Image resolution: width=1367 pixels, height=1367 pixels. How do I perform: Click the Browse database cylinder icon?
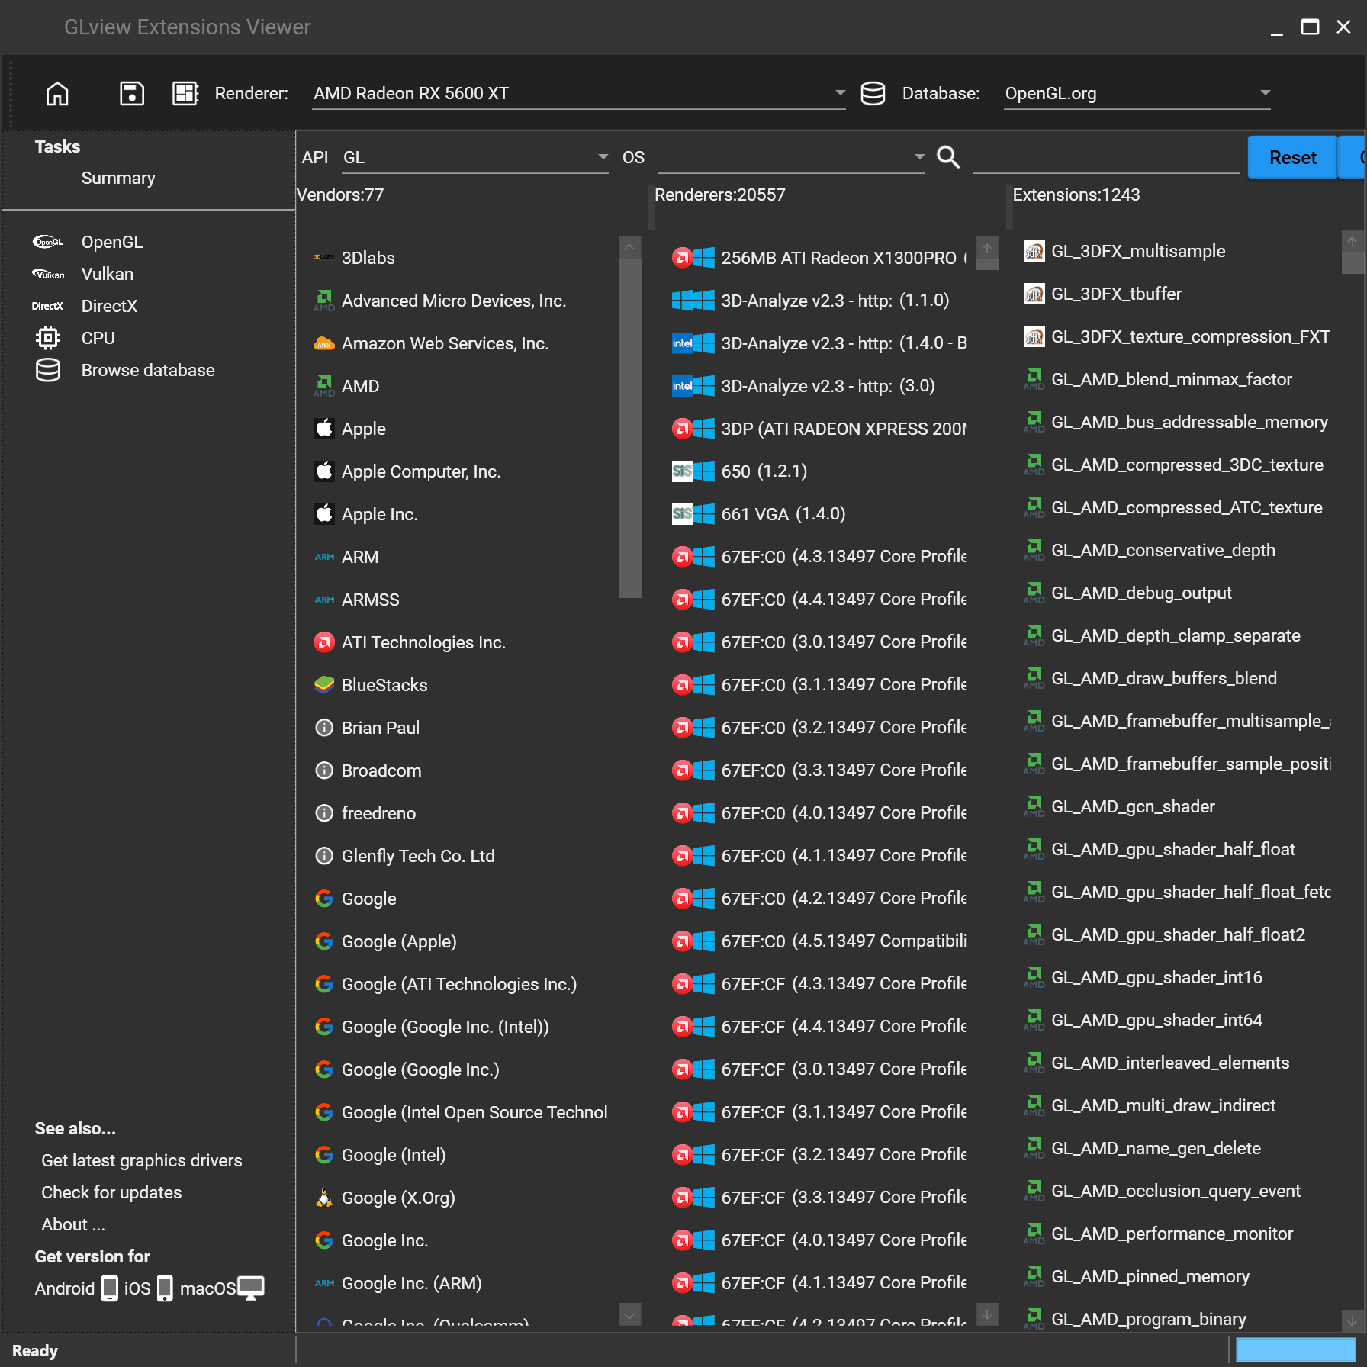click(47, 370)
